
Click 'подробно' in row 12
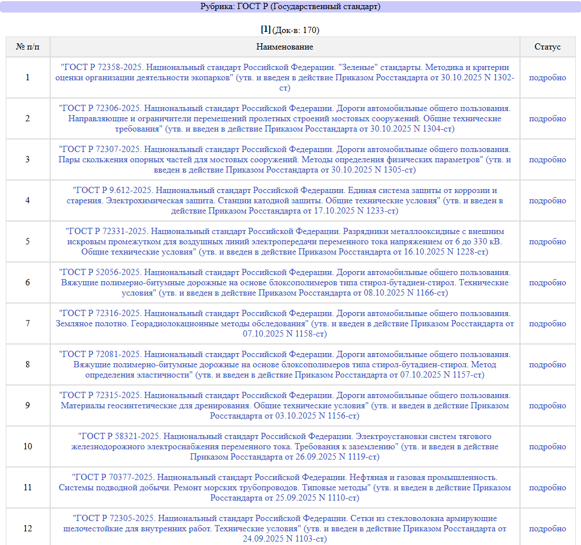[547, 528]
